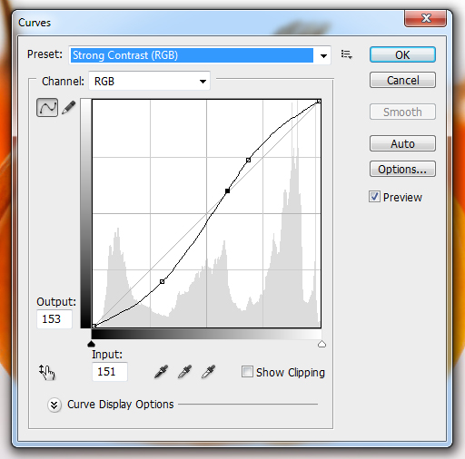The image size is (465, 459).
Task: Expand Curve Display Options
Action: (x=54, y=405)
